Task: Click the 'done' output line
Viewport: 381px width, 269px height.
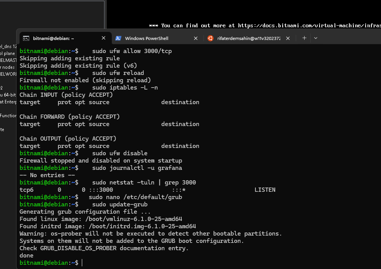Action: [27, 256]
